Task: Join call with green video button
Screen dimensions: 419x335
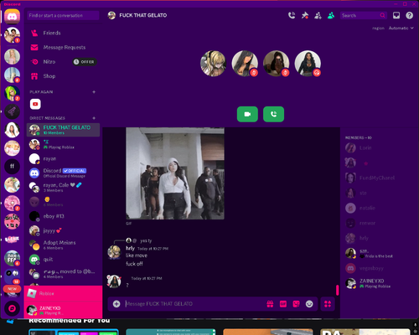Action: pos(247,114)
